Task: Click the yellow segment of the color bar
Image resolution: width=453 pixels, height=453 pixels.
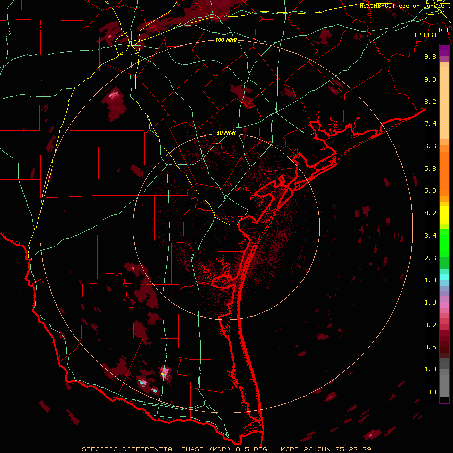Action: pyautogui.click(x=444, y=215)
